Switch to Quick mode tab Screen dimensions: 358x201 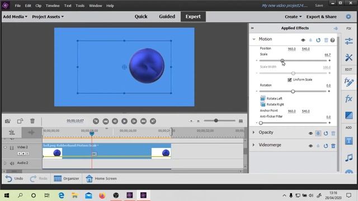pyautogui.click(x=141, y=17)
